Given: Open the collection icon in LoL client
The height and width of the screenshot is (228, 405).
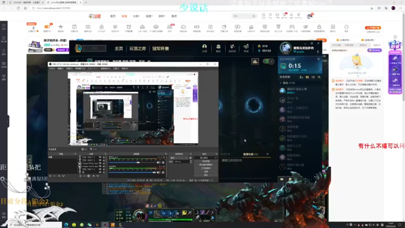Looking at the screenshot, I should pyautogui.click(x=218, y=47).
